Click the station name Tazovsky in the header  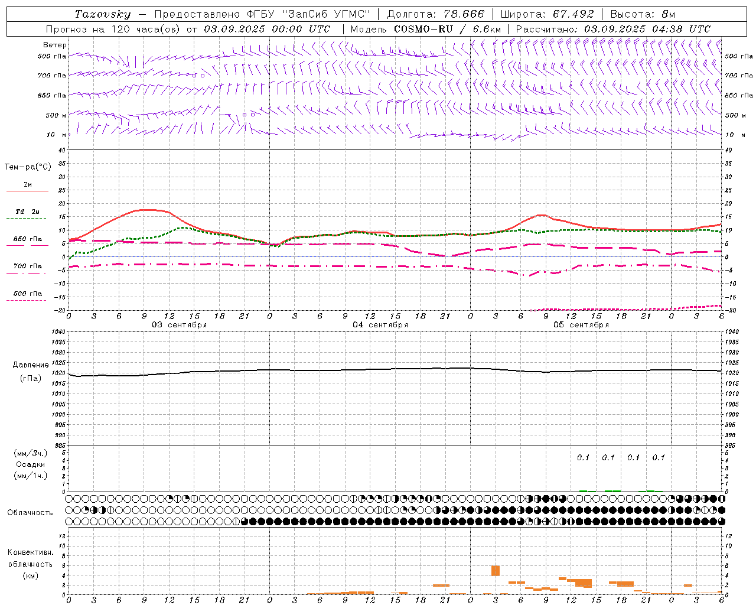pos(103,14)
